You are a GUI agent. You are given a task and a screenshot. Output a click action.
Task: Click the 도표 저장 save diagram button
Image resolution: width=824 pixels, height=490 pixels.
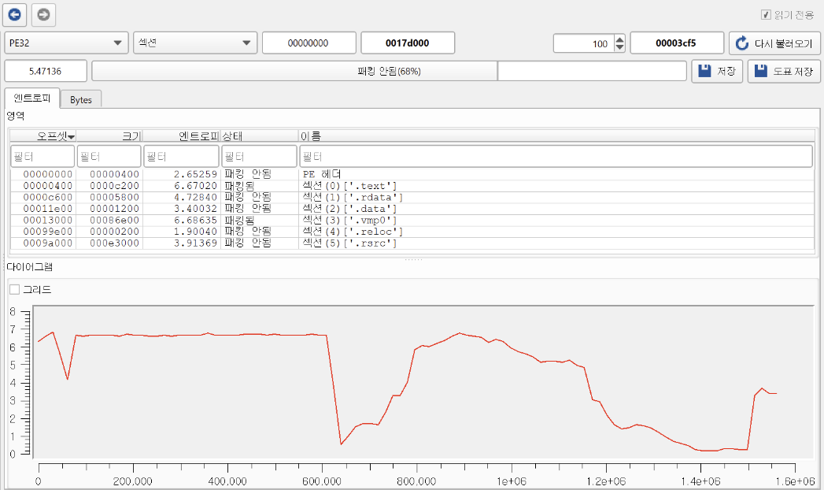click(784, 71)
